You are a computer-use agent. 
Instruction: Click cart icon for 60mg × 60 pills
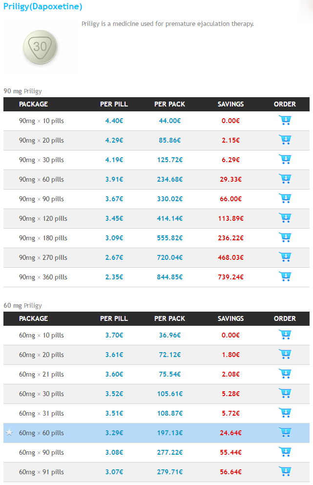285,432
